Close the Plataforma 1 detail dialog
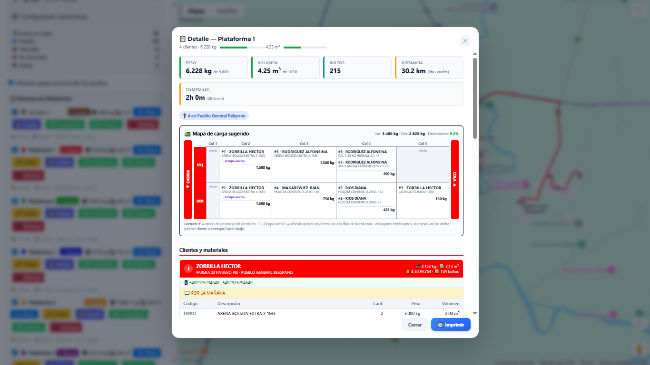Image resolution: width=650 pixels, height=365 pixels. tap(465, 41)
